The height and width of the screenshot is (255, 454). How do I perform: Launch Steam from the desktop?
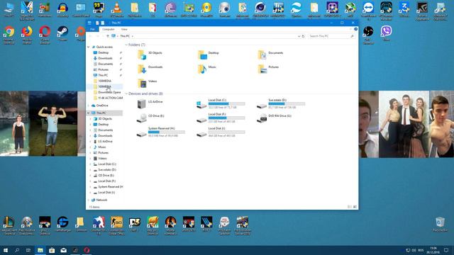(62, 33)
